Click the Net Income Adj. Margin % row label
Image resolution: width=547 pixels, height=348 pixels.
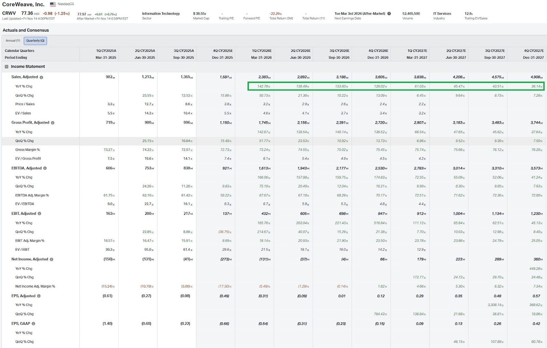click(x=35, y=287)
